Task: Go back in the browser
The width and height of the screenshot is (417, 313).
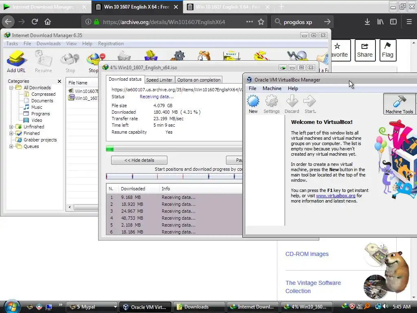Action: tap(8, 22)
